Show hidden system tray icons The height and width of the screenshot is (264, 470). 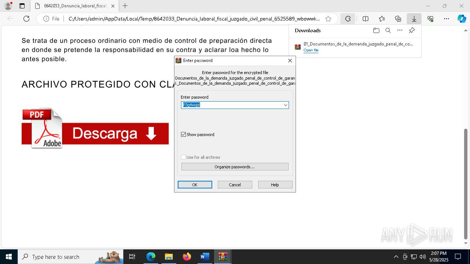[x=396, y=257]
